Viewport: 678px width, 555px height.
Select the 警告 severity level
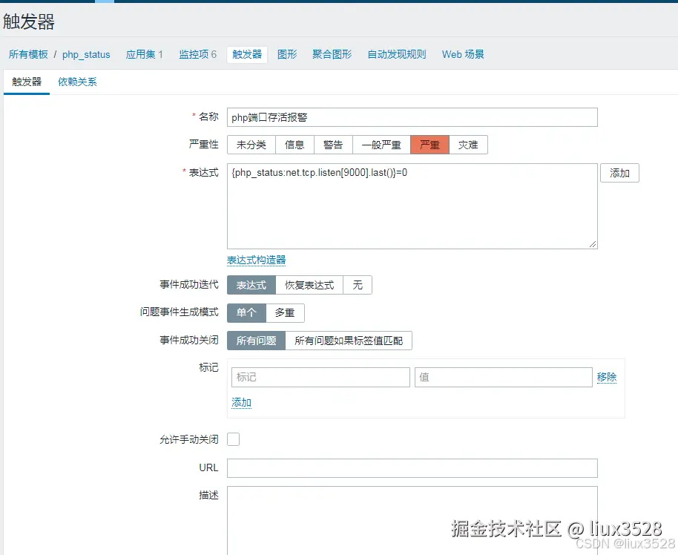332,145
